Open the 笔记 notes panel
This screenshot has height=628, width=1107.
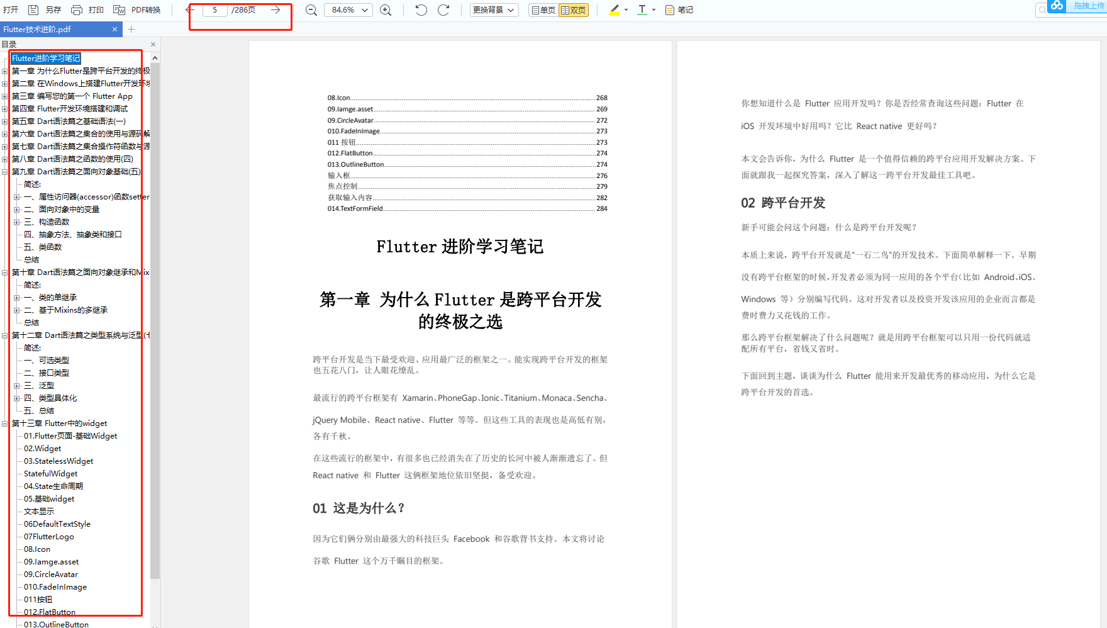click(x=679, y=9)
